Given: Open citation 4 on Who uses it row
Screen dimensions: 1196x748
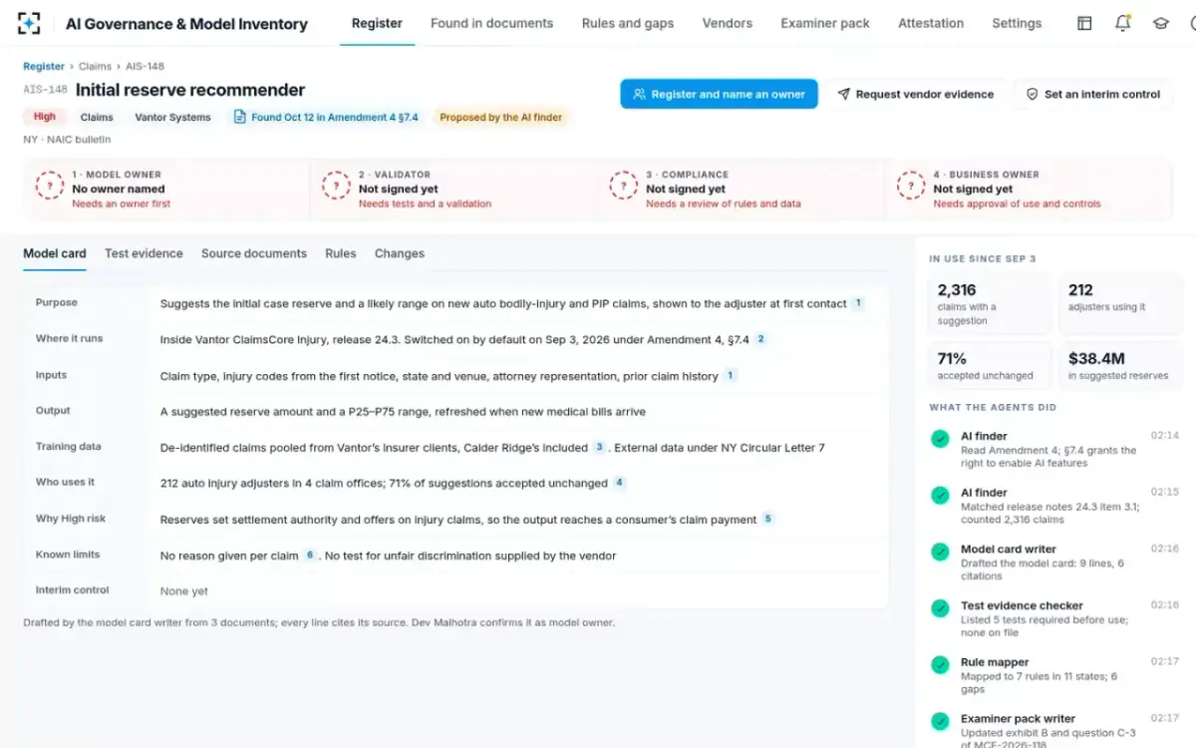Looking at the screenshot, I should (x=619, y=483).
